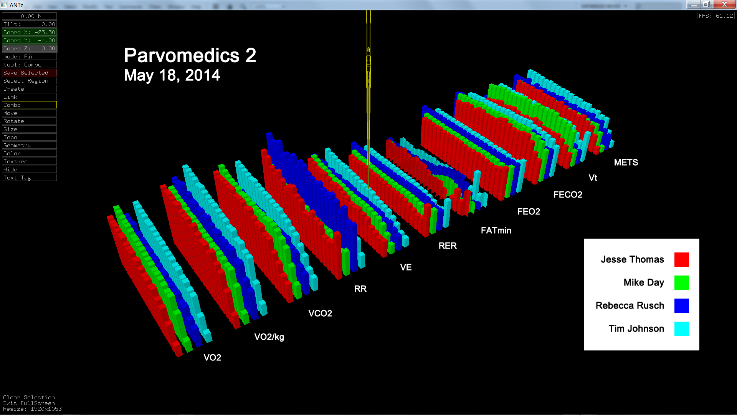The width and height of the screenshot is (737, 415).
Task: Open the Color option
Action: click(29, 153)
